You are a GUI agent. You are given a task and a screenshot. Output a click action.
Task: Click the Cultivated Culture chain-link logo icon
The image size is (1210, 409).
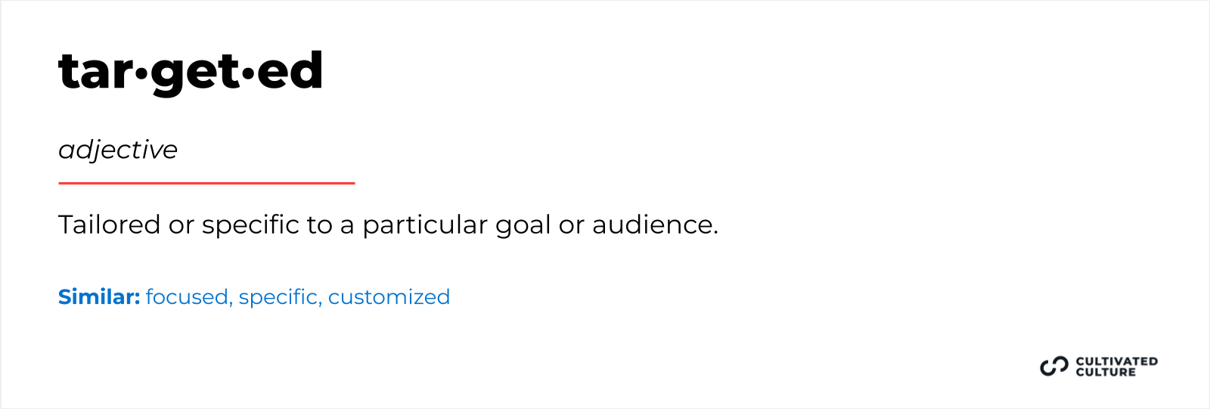1053,367
